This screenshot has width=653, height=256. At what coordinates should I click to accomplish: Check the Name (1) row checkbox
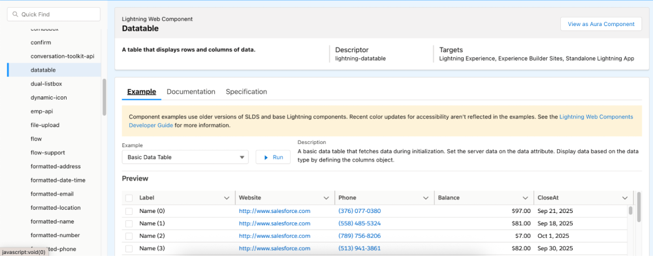[129, 223]
